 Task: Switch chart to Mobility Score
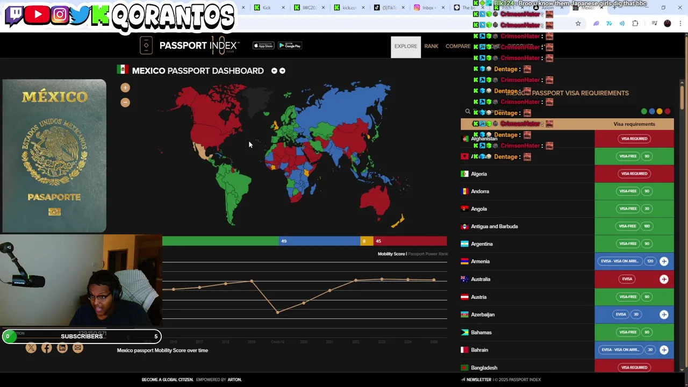(391, 254)
